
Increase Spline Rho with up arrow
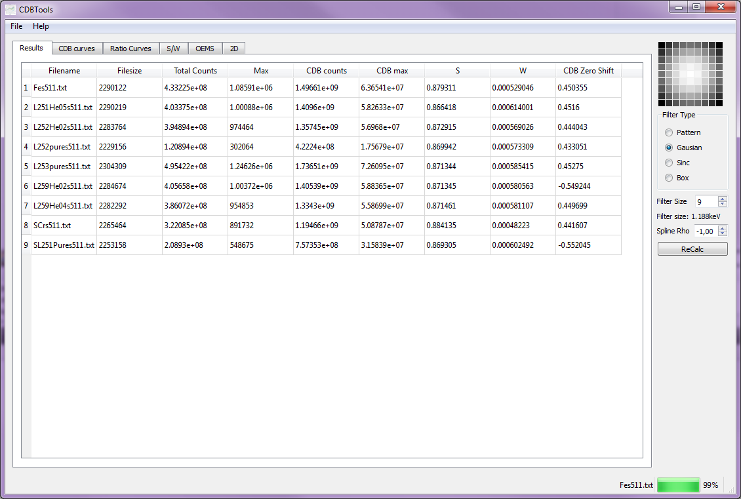tap(722, 228)
